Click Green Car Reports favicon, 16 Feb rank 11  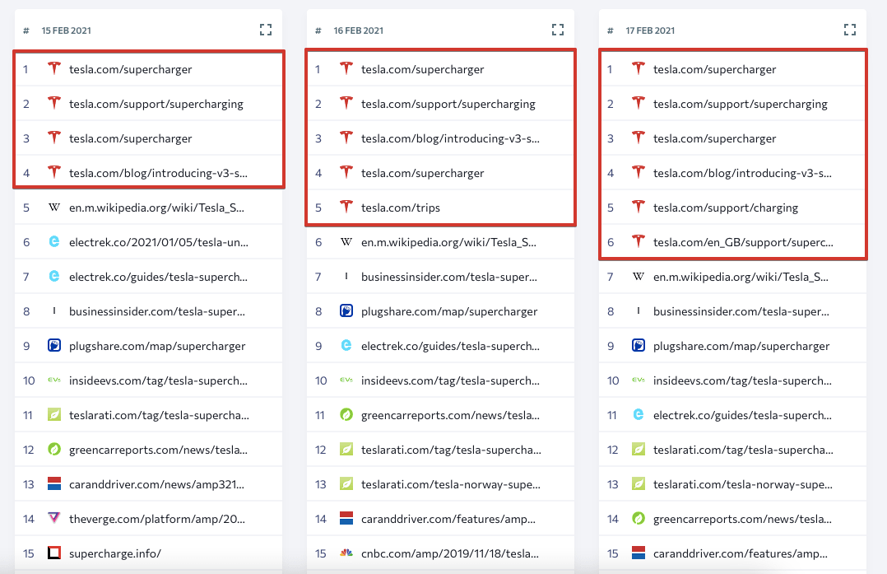346,414
